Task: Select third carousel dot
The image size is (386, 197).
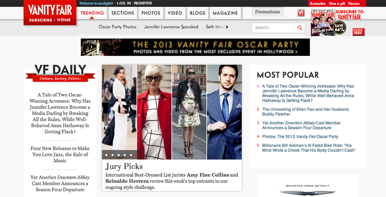Action: point(119,155)
